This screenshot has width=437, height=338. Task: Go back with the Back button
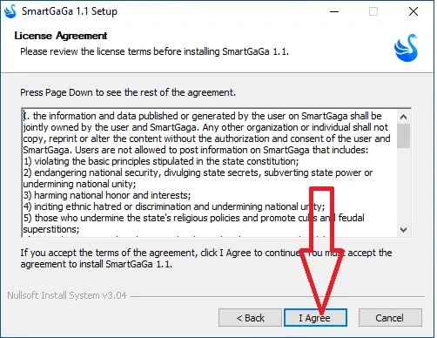(250, 317)
